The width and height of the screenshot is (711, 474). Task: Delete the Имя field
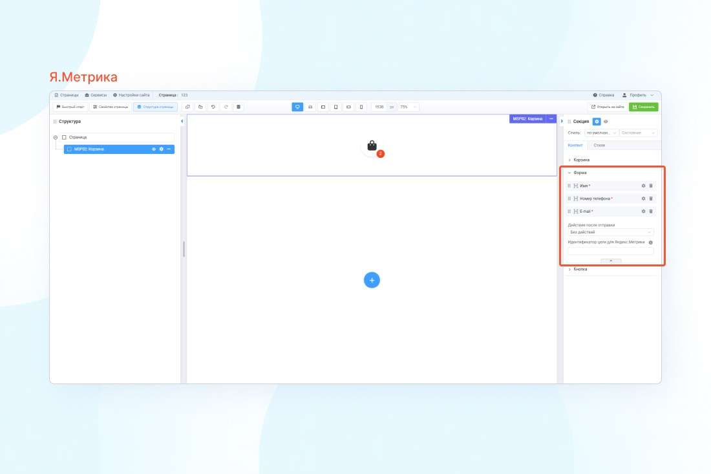pyautogui.click(x=651, y=186)
